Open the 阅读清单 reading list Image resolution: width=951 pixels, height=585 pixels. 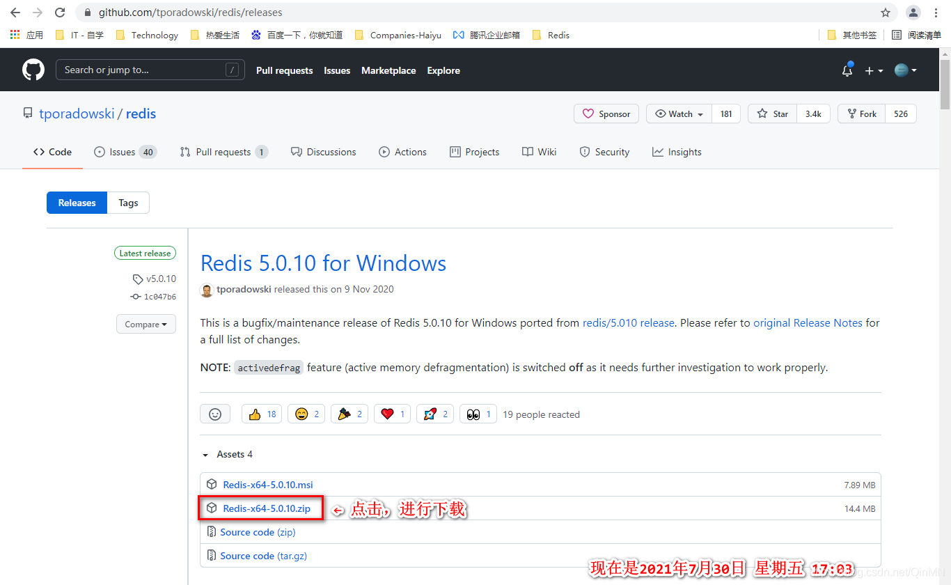(916, 35)
